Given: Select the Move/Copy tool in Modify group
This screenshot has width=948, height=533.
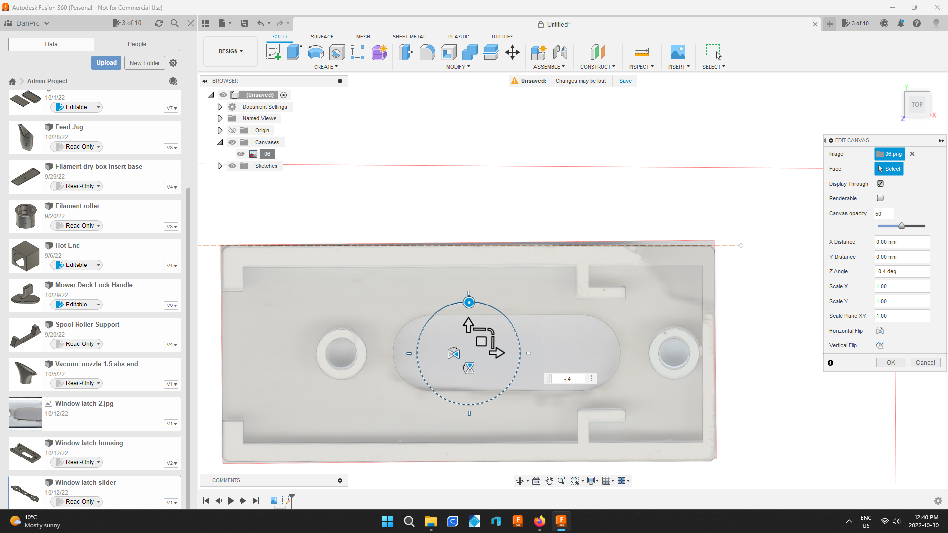Looking at the screenshot, I should [512, 53].
